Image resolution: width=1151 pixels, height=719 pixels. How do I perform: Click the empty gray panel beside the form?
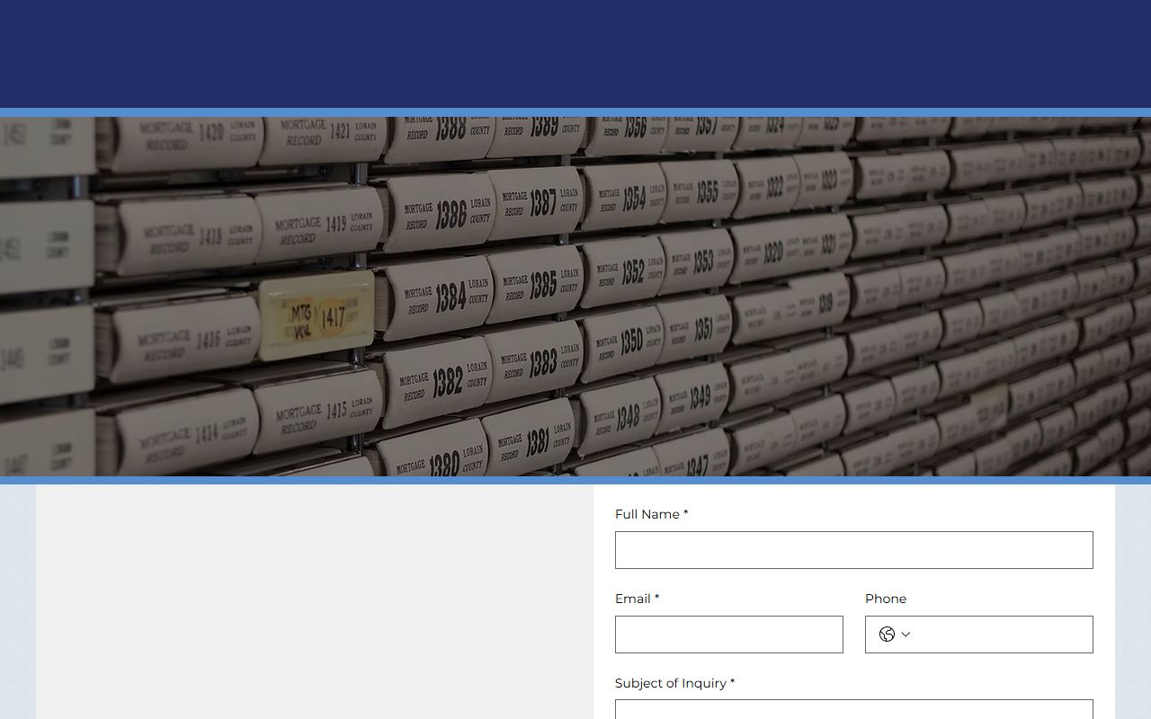(315, 602)
